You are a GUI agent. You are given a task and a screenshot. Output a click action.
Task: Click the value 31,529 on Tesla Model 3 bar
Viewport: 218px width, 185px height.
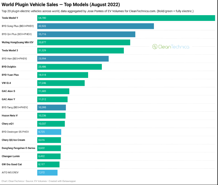pyautogui.click(x=42, y=50)
